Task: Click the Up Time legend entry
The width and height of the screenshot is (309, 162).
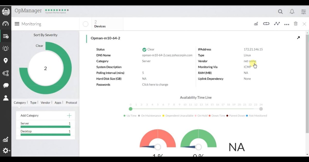Action: click(x=130, y=116)
